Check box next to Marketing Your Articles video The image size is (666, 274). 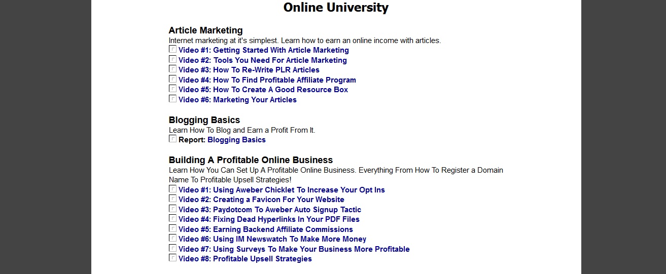172,99
